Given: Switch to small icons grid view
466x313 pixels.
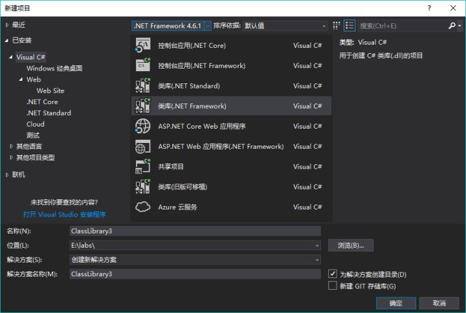Looking at the screenshot, I should (336, 26).
